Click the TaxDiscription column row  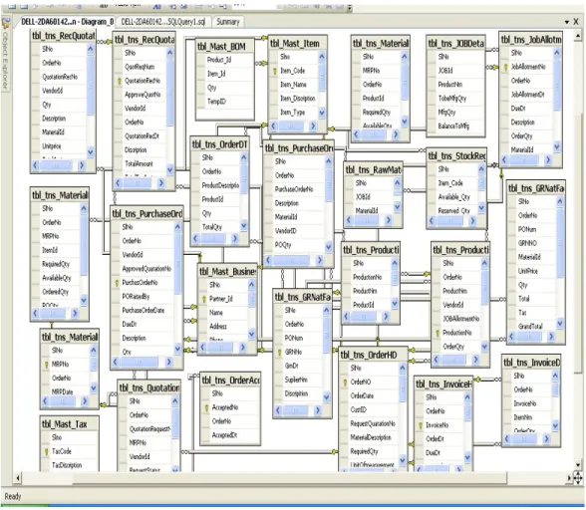tap(70, 465)
